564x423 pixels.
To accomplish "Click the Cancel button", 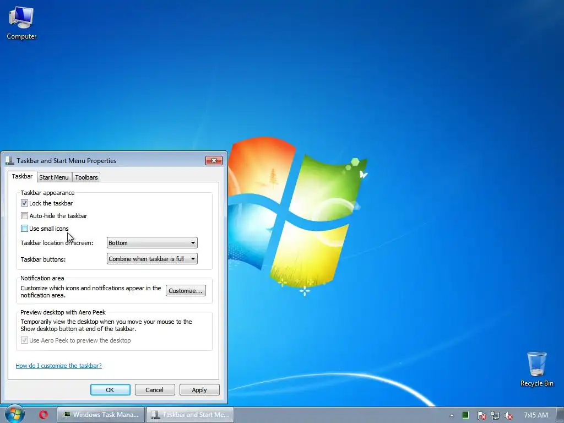I will (x=155, y=390).
